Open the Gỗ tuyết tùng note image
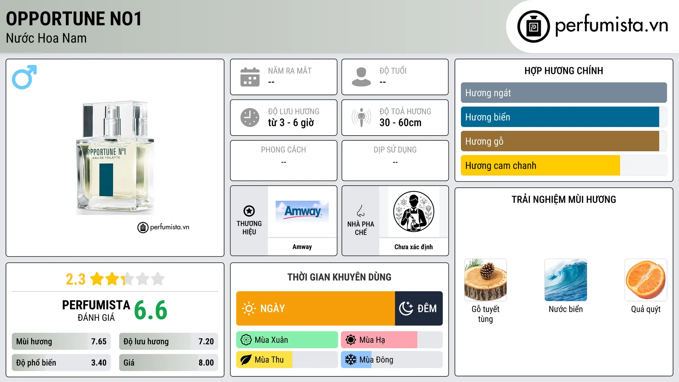679x382 pixels. [x=485, y=280]
